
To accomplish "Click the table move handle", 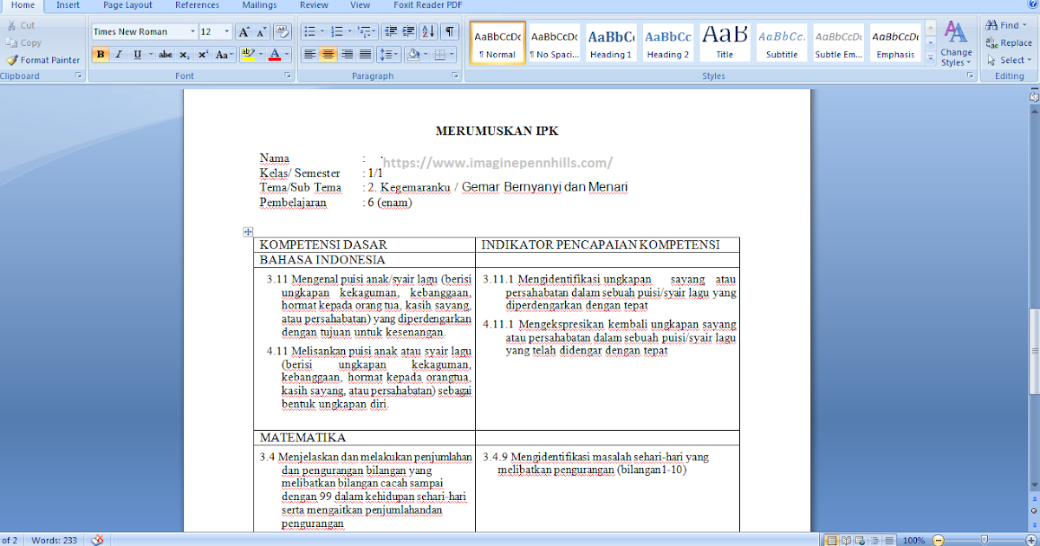I will click(x=248, y=231).
